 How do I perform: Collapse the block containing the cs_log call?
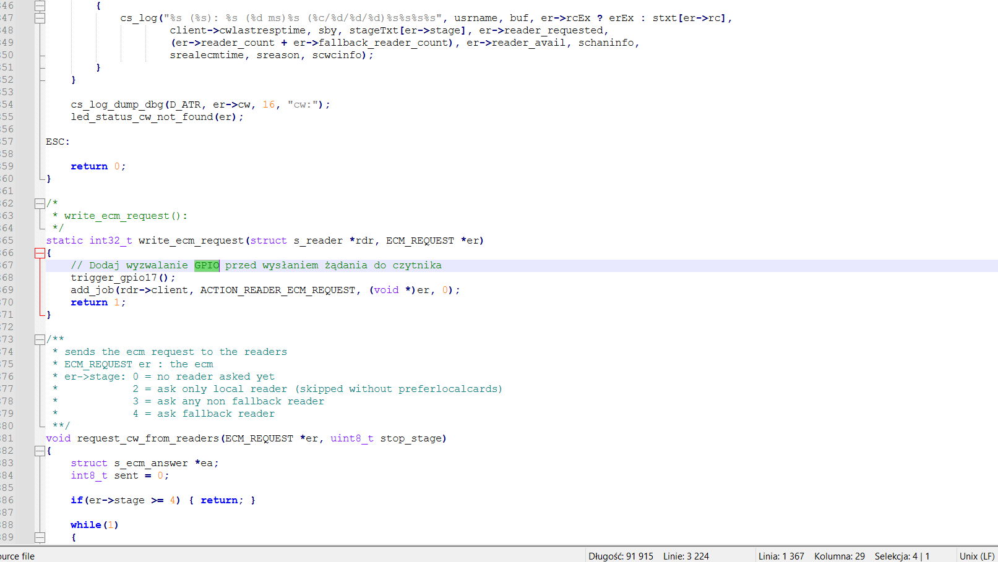pos(40,18)
